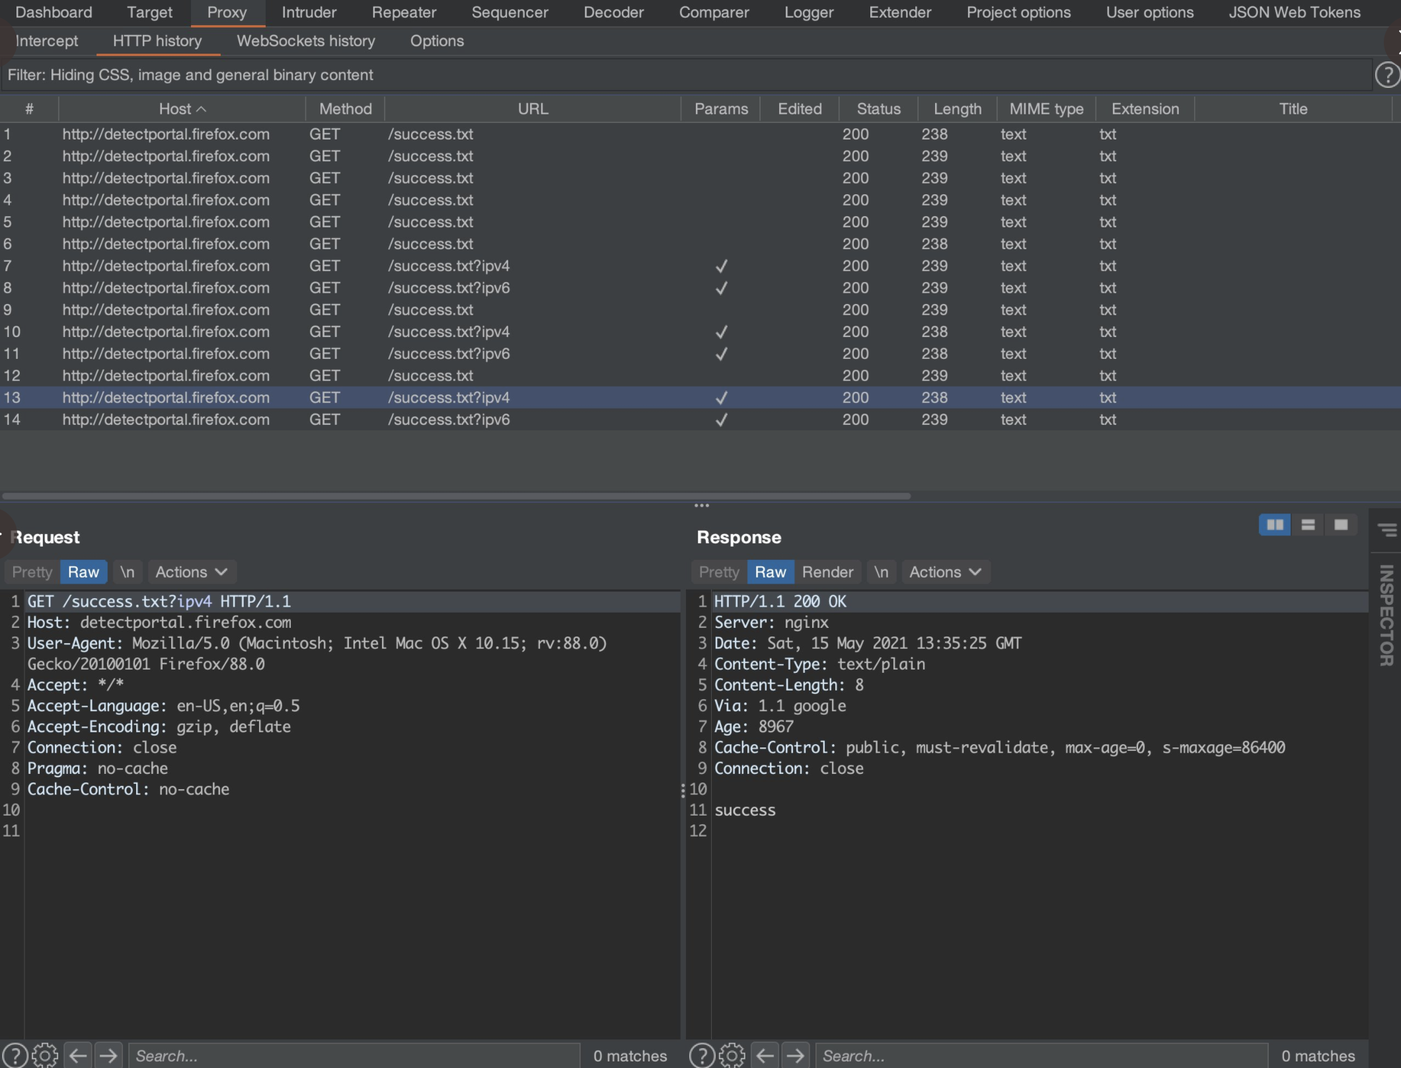Open Response search settings gear icon
1401x1068 pixels.
pos(732,1055)
